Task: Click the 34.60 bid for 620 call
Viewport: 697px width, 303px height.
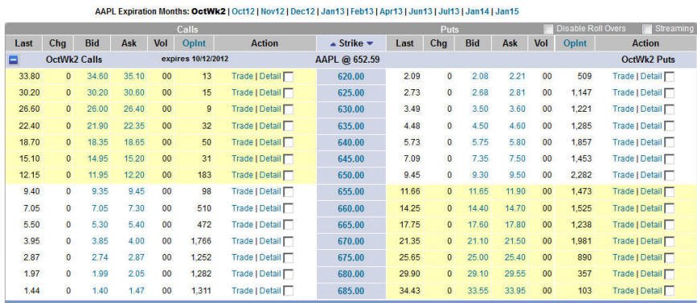Action: click(x=97, y=76)
